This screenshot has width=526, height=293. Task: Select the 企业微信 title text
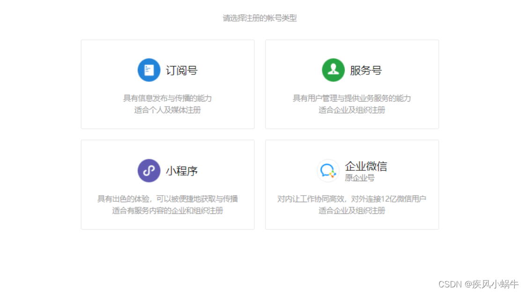(366, 166)
